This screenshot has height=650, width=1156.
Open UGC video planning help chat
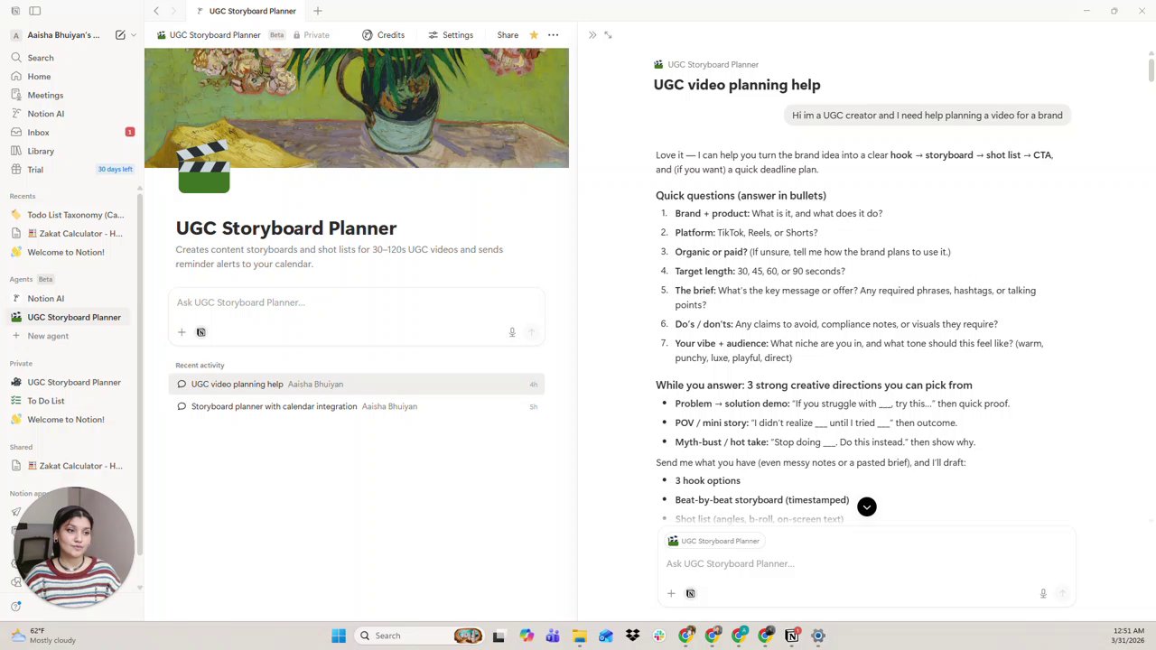tap(357, 385)
